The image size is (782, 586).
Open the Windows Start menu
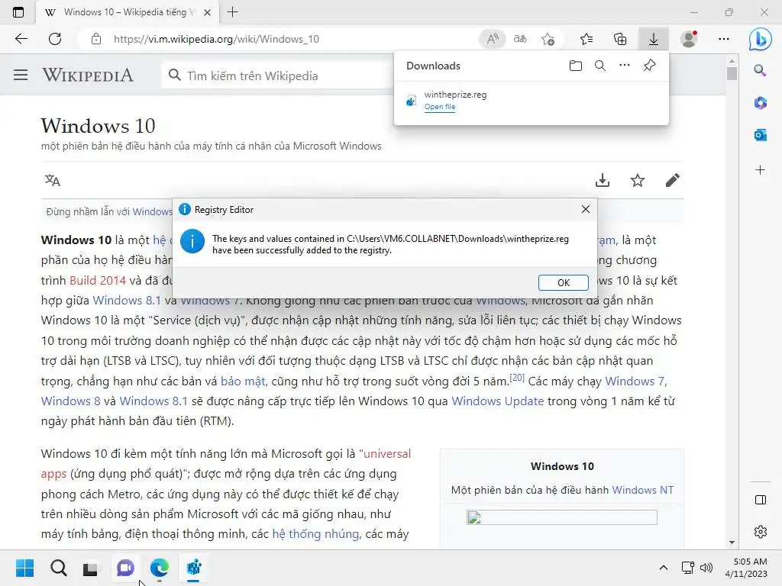pyautogui.click(x=25, y=568)
